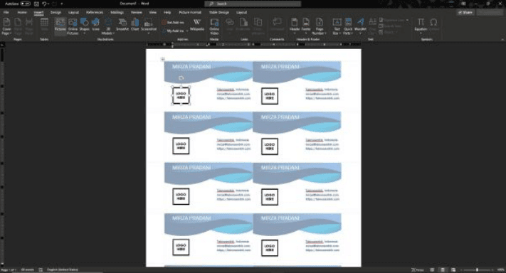Insert a Page Break
506x273 pixels.
(x=29, y=26)
